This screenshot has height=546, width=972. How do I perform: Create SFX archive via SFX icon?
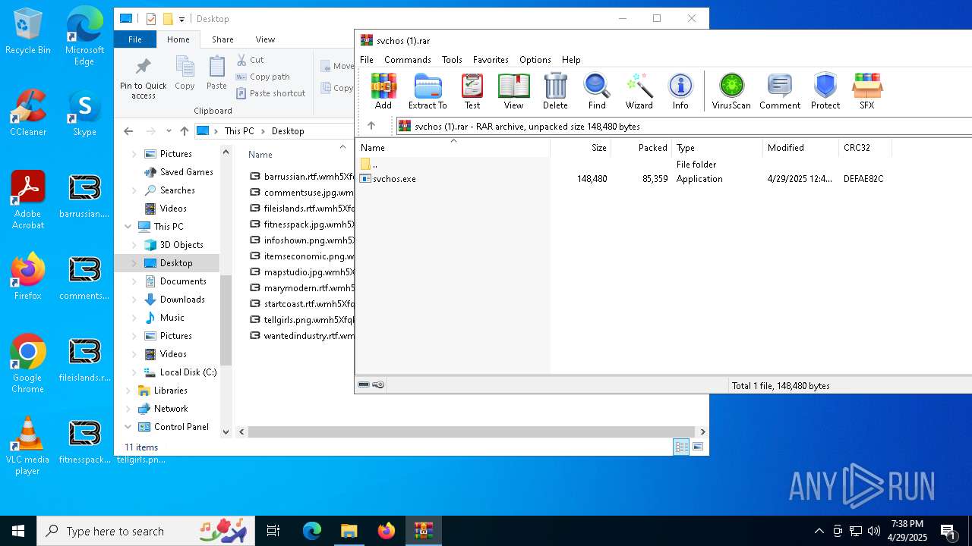pyautogui.click(x=867, y=92)
